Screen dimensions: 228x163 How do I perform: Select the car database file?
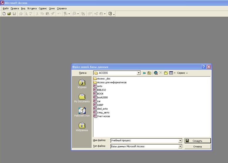point(97,101)
